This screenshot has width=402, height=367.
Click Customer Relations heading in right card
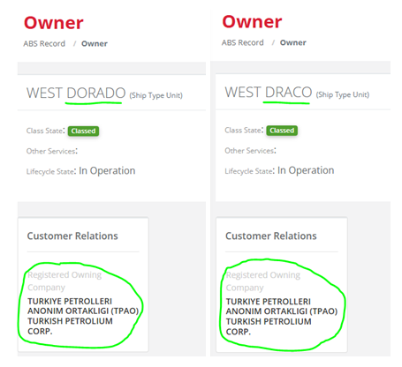271,236
